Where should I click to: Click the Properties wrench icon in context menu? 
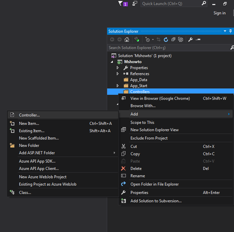tap(123, 193)
